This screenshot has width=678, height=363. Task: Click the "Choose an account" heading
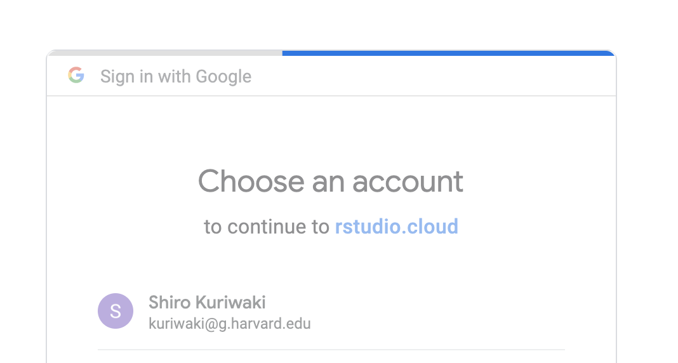click(x=331, y=181)
